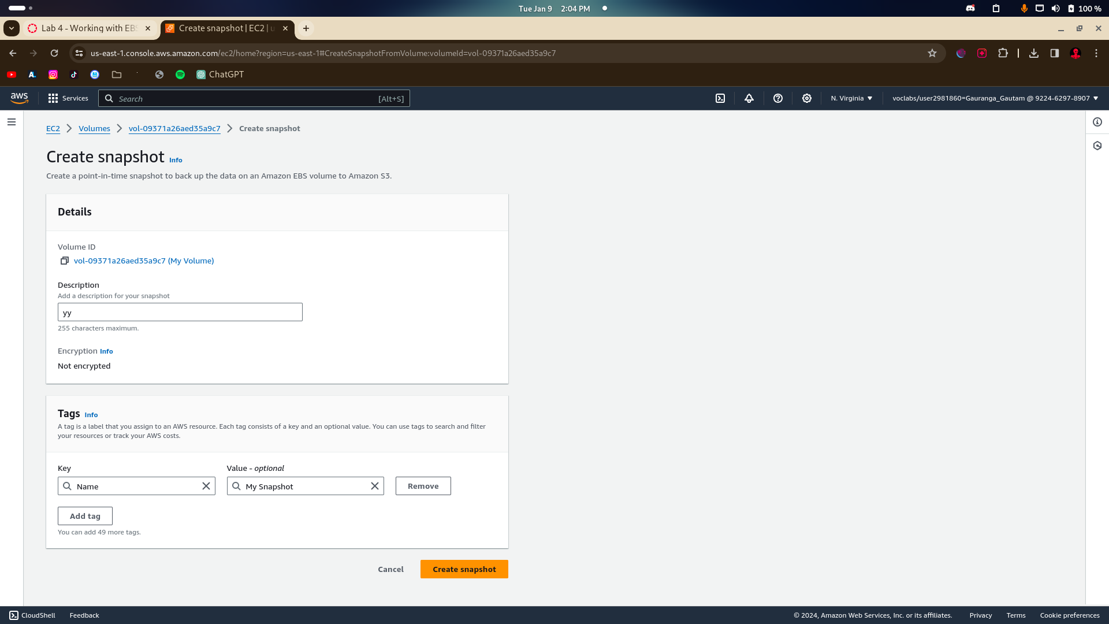1109x624 pixels.
Task: Clear the Name key field
Action: 206,486
